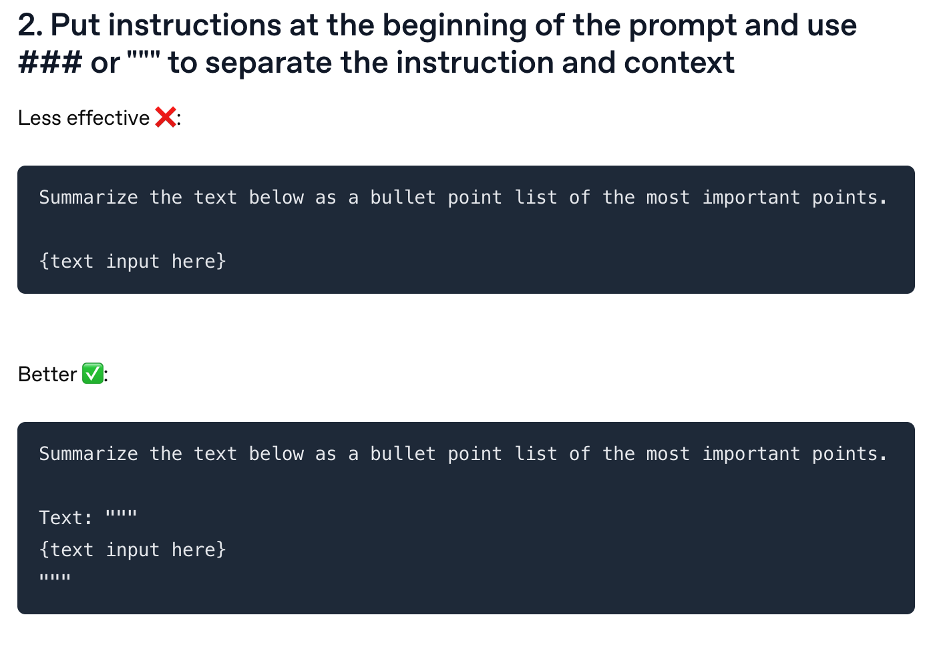Viewport: 935px width, 645px height.
Task: Click the word 'instructions' in the heading
Action: (195, 25)
